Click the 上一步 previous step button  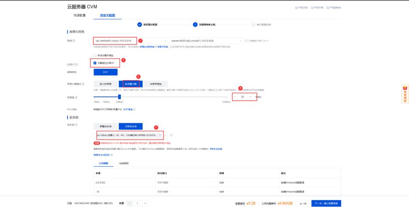tap(303, 204)
